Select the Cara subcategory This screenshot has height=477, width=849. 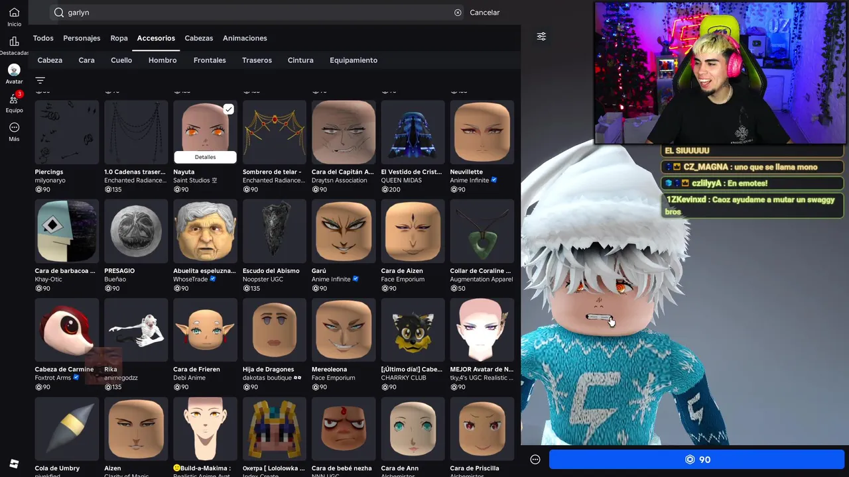point(86,60)
